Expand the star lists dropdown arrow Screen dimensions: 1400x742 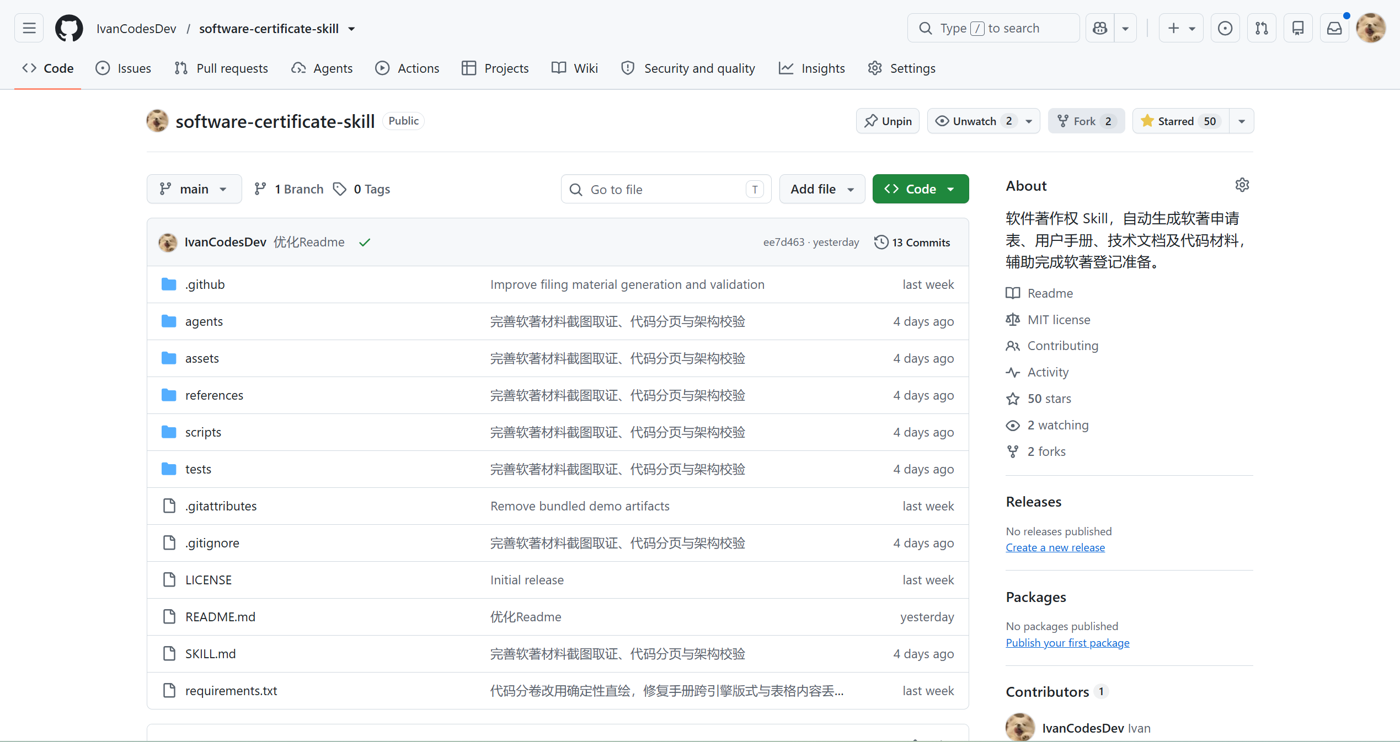click(1242, 121)
